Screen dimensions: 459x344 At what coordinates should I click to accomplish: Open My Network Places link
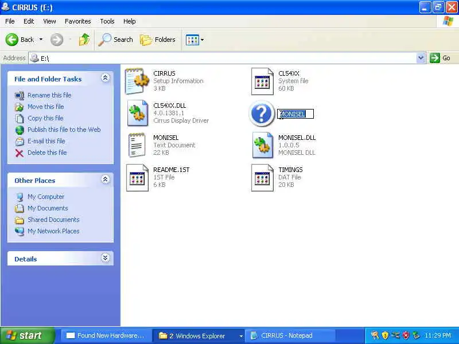pyautogui.click(x=53, y=231)
